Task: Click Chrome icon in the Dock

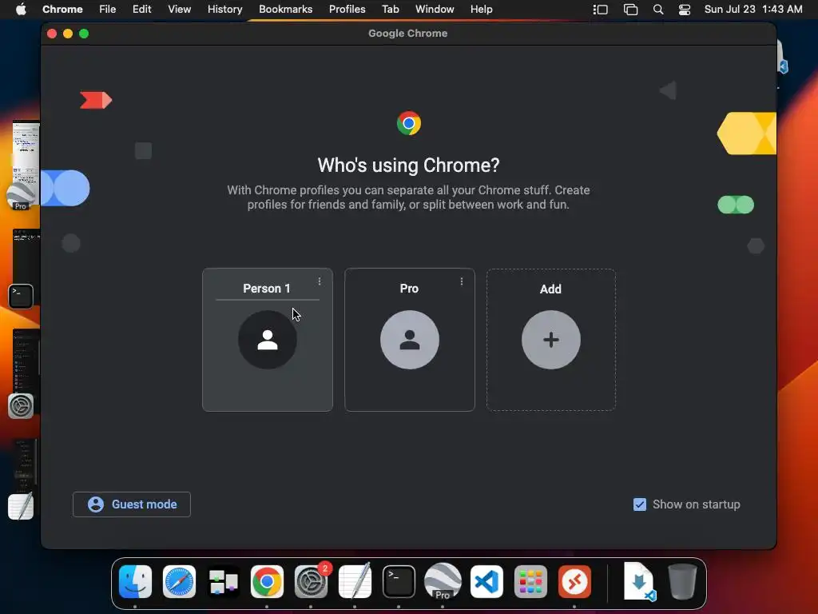Action: point(267,582)
